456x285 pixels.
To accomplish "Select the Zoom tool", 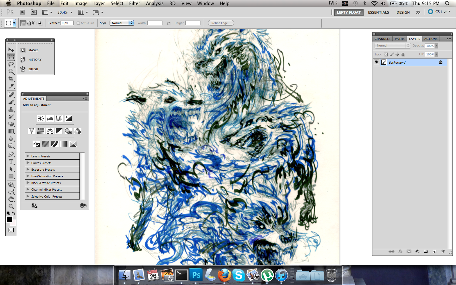I will (x=11, y=206).
